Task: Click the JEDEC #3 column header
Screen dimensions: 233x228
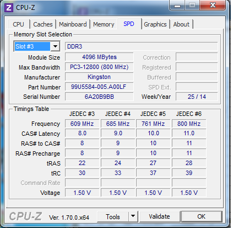Action: pyautogui.click(x=82, y=114)
